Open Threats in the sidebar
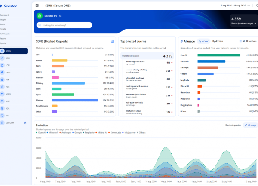258x186 pixels. tap(3, 29)
